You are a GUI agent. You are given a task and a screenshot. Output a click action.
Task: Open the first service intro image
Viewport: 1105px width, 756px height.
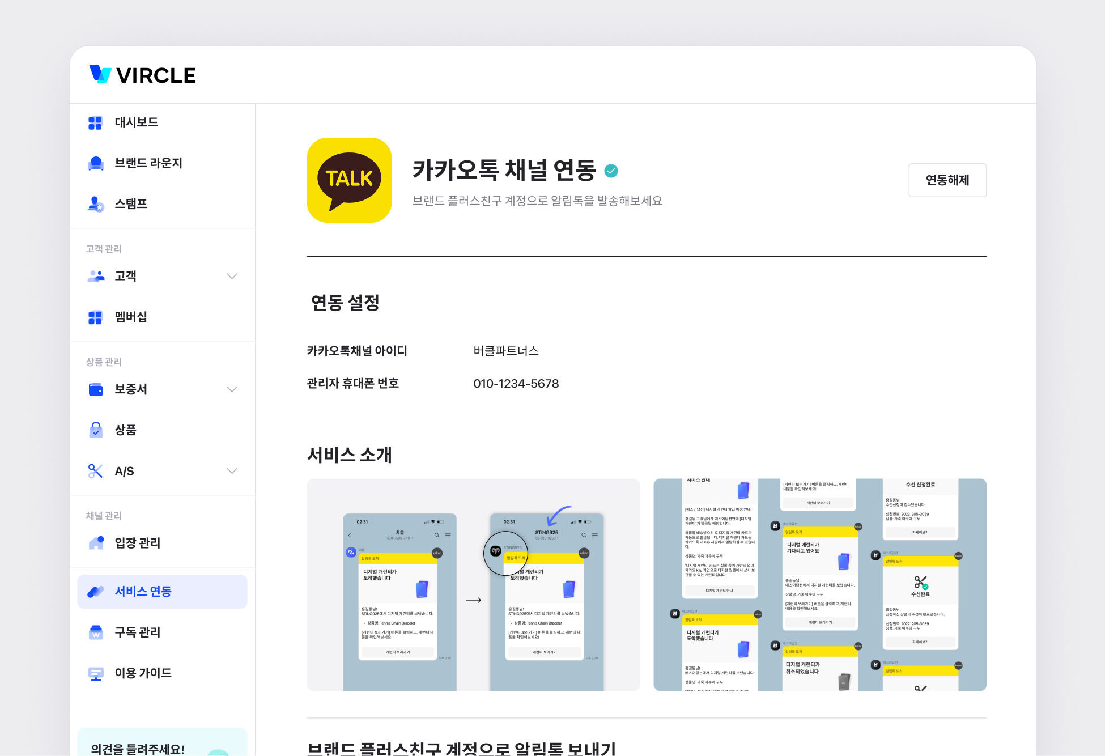click(x=473, y=584)
